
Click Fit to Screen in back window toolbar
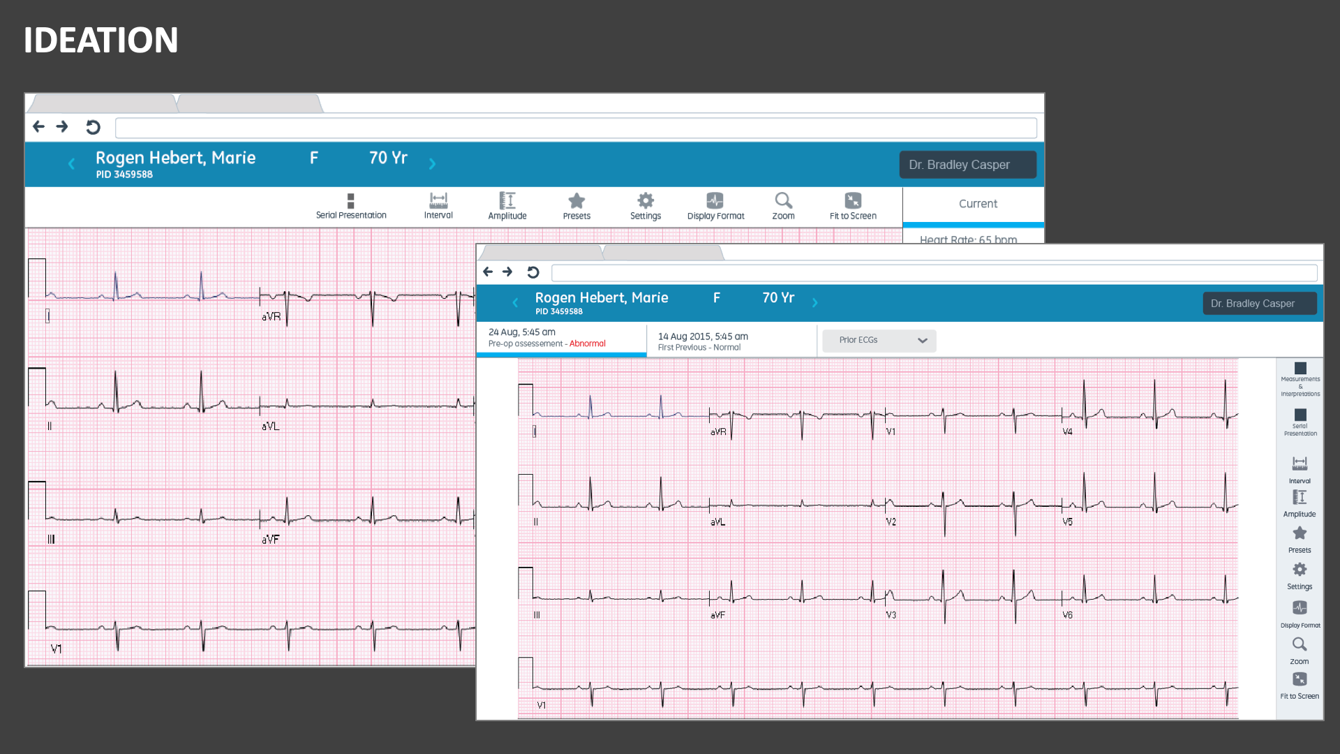click(x=853, y=207)
